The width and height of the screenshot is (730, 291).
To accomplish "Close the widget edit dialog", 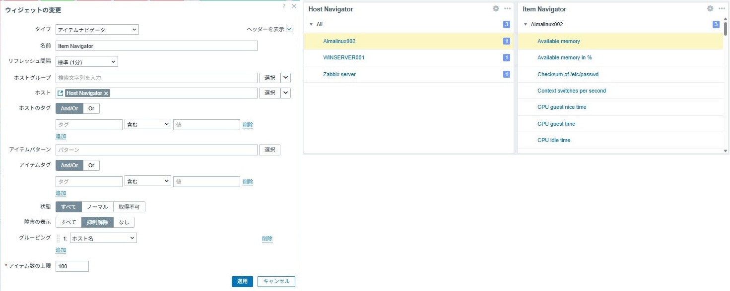I will tap(294, 6).
